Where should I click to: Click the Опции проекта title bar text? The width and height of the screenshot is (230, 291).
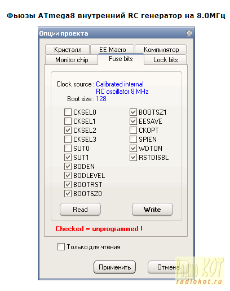(x=64, y=33)
